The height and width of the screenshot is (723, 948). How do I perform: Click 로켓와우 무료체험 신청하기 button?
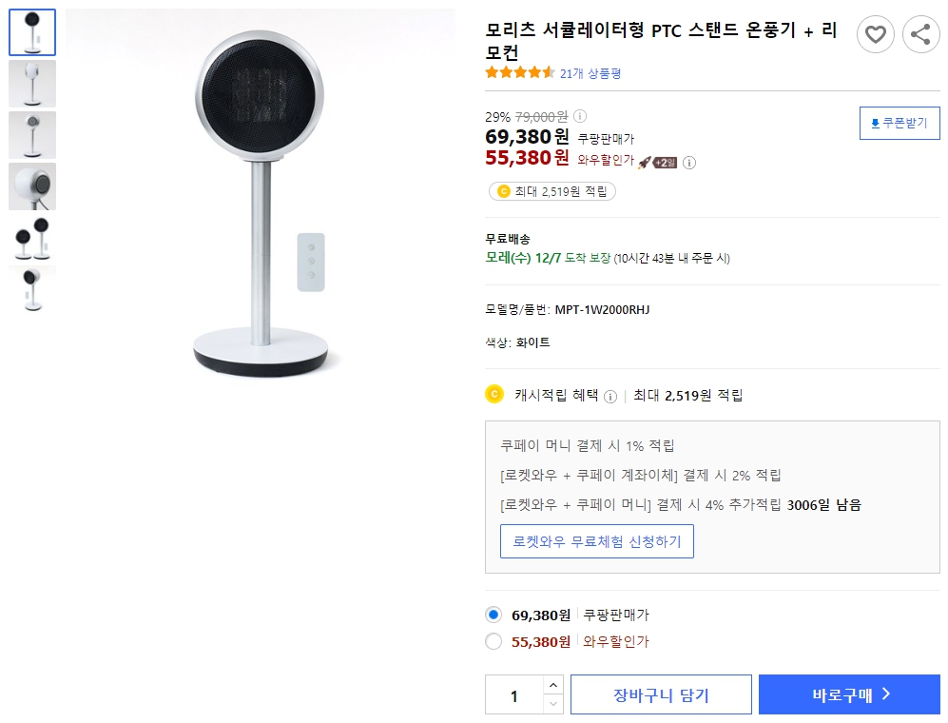tap(597, 540)
